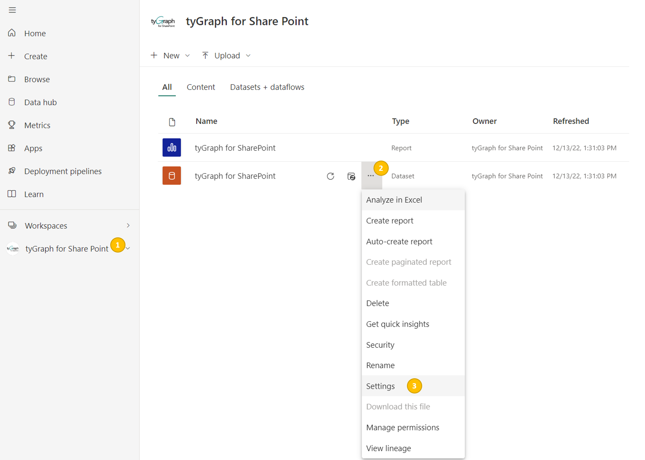The image size is (645, 460).
Task: Click the hamburger navigation menu icon
Action: point(12,10)
